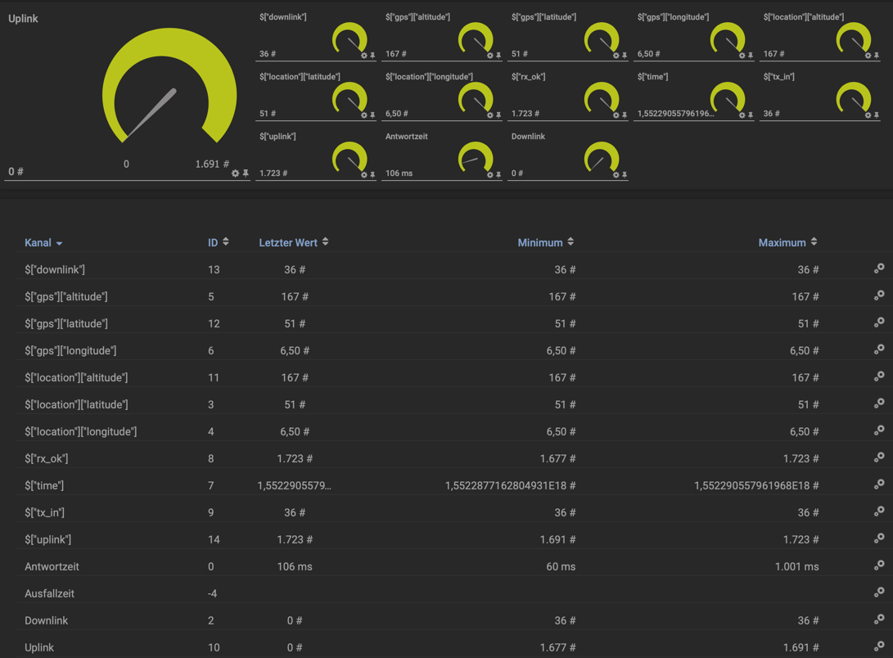Viewport: 893px width, 658px height.
Task: Open channel settings gears for $["gps"]["altitude"] row
Action: tap(880, 296)
